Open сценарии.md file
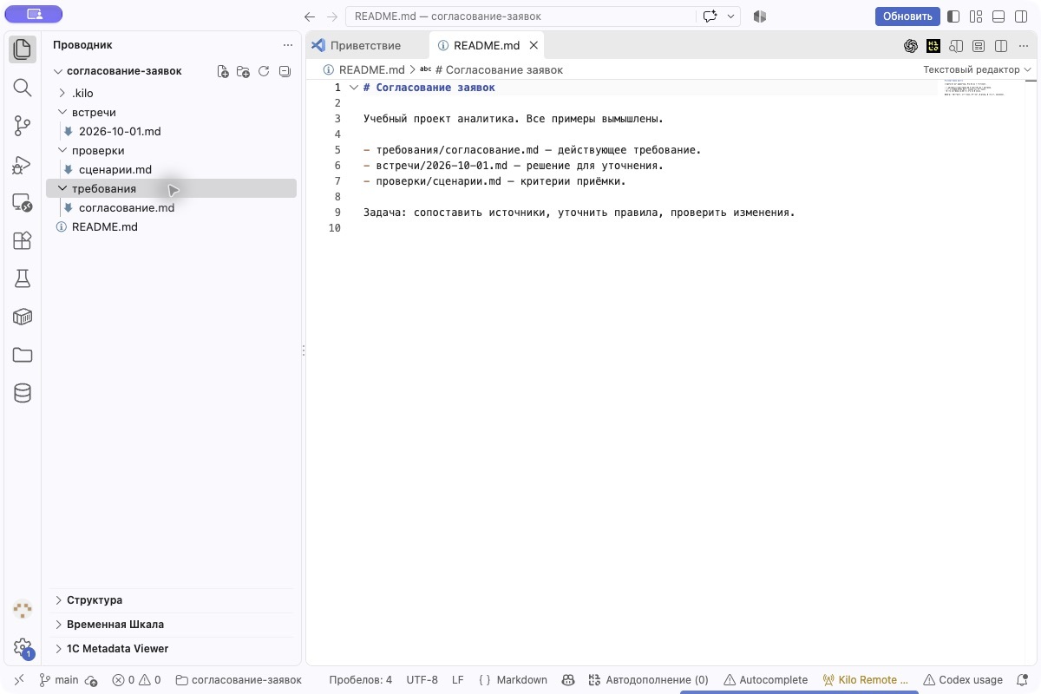The width and height of the screenshot is (1041, 694). 115,169
